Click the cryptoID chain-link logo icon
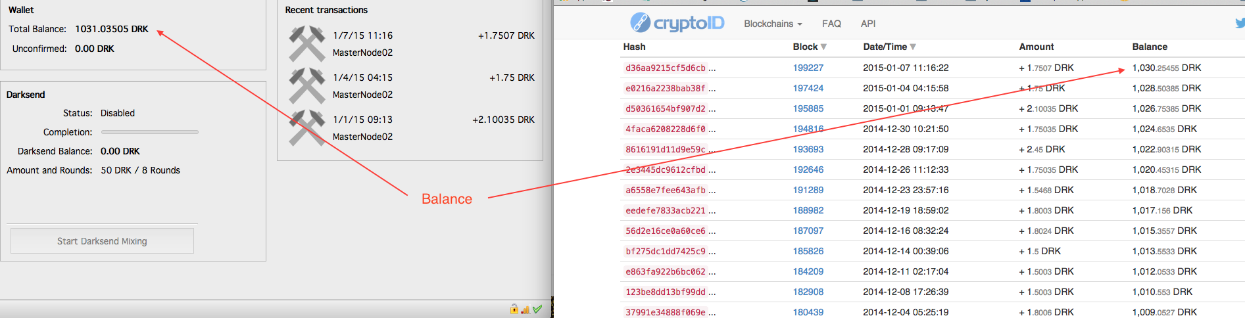Viewport: 1245px width, 318px height. pyautogui.click(x=640, y=23)
